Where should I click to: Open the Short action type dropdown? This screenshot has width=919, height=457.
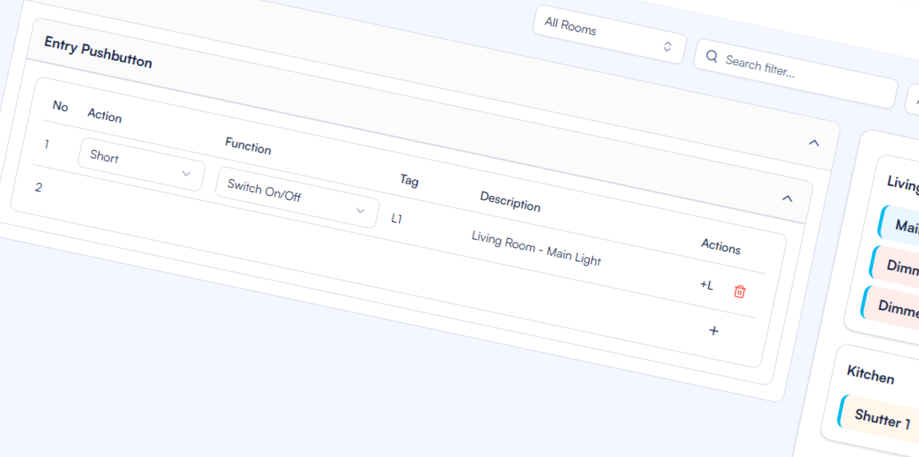[x=140, y=164]
